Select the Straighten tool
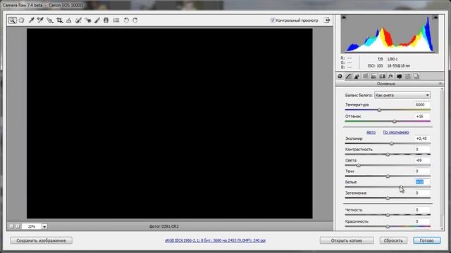This screenshot has height=253, width=451. click(69, 20)
